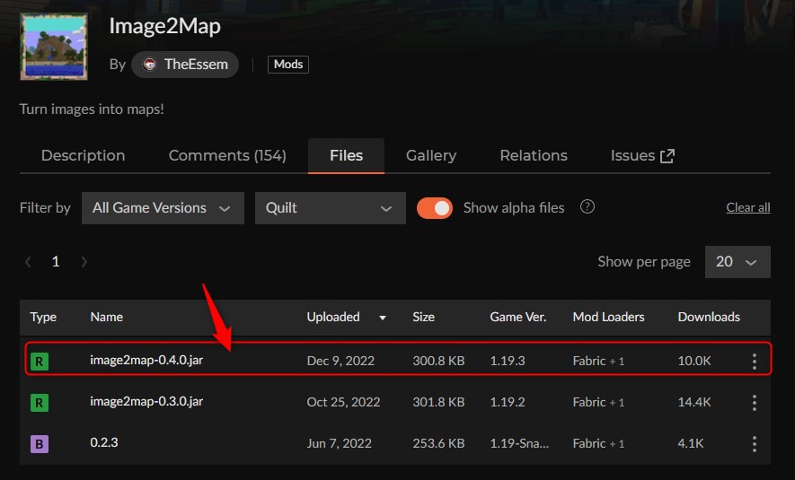Click release badge R for image2map-0.3.0.jar
The width and height of the screenshot is (795, 480).
pos(40,403)
